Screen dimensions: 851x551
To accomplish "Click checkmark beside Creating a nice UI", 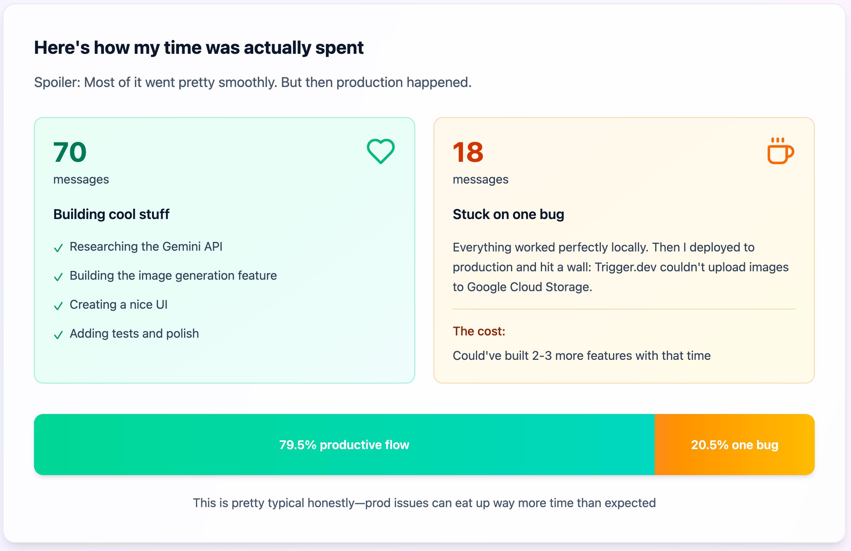I will [58, 306].
